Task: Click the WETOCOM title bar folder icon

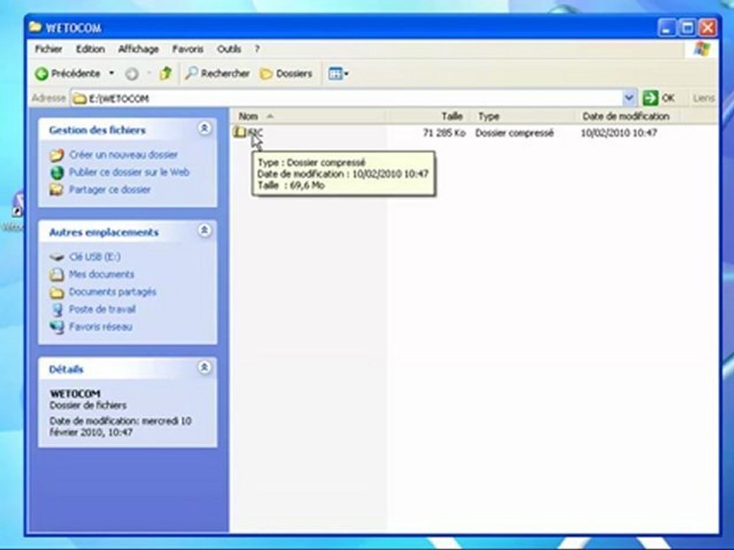Action: tap(35, 27)
